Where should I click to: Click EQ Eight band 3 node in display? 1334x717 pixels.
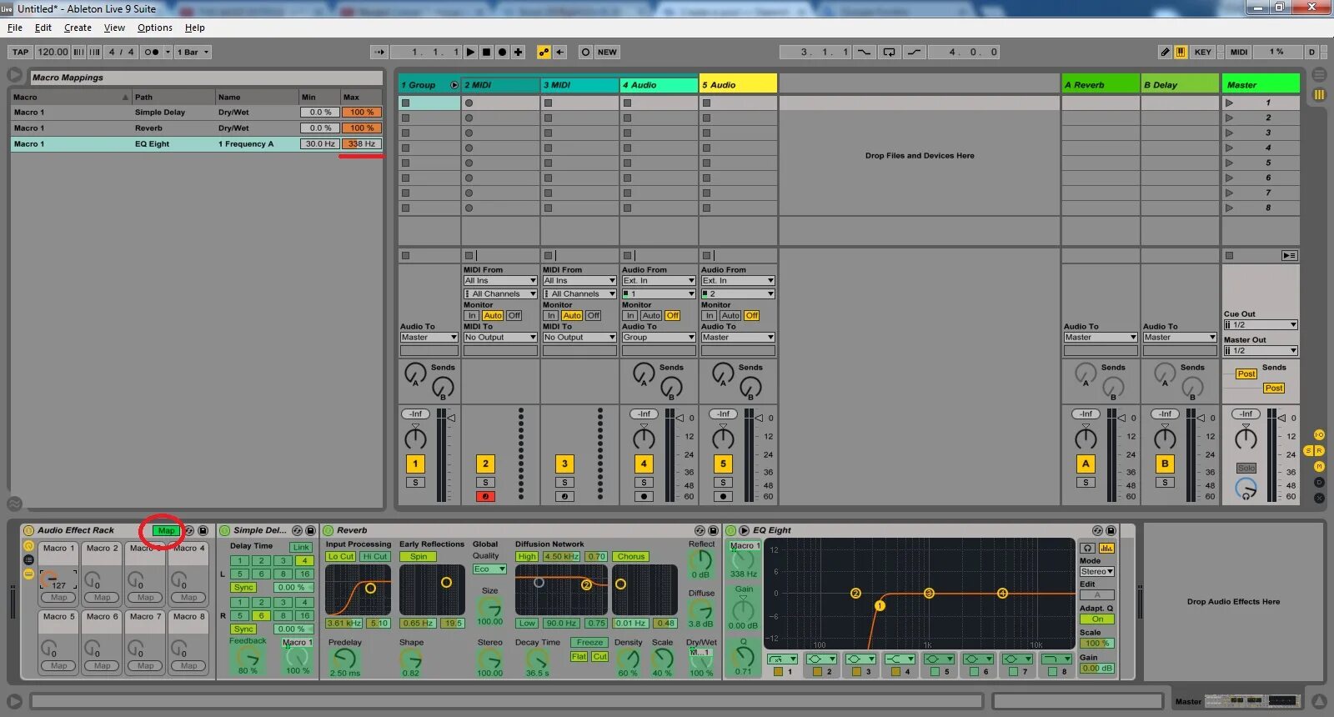(929, 594)
